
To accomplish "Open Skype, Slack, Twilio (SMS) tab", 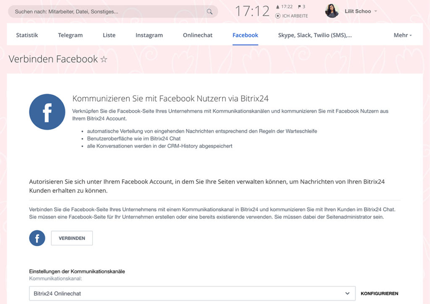I will 315,35.
